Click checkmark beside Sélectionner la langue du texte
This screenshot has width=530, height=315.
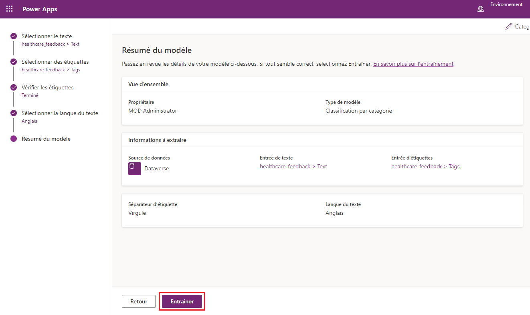(14, 113)
